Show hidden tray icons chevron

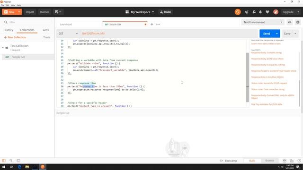(x=278, y=167)
